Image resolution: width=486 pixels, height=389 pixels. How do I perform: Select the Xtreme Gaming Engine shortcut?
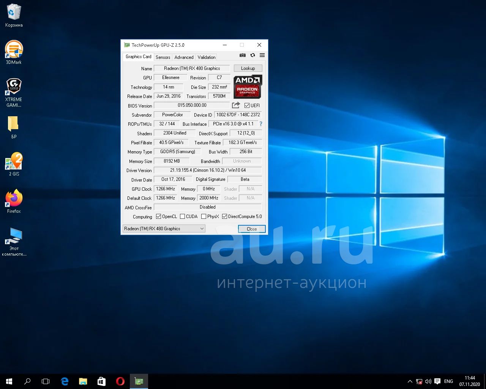point(14,93)
